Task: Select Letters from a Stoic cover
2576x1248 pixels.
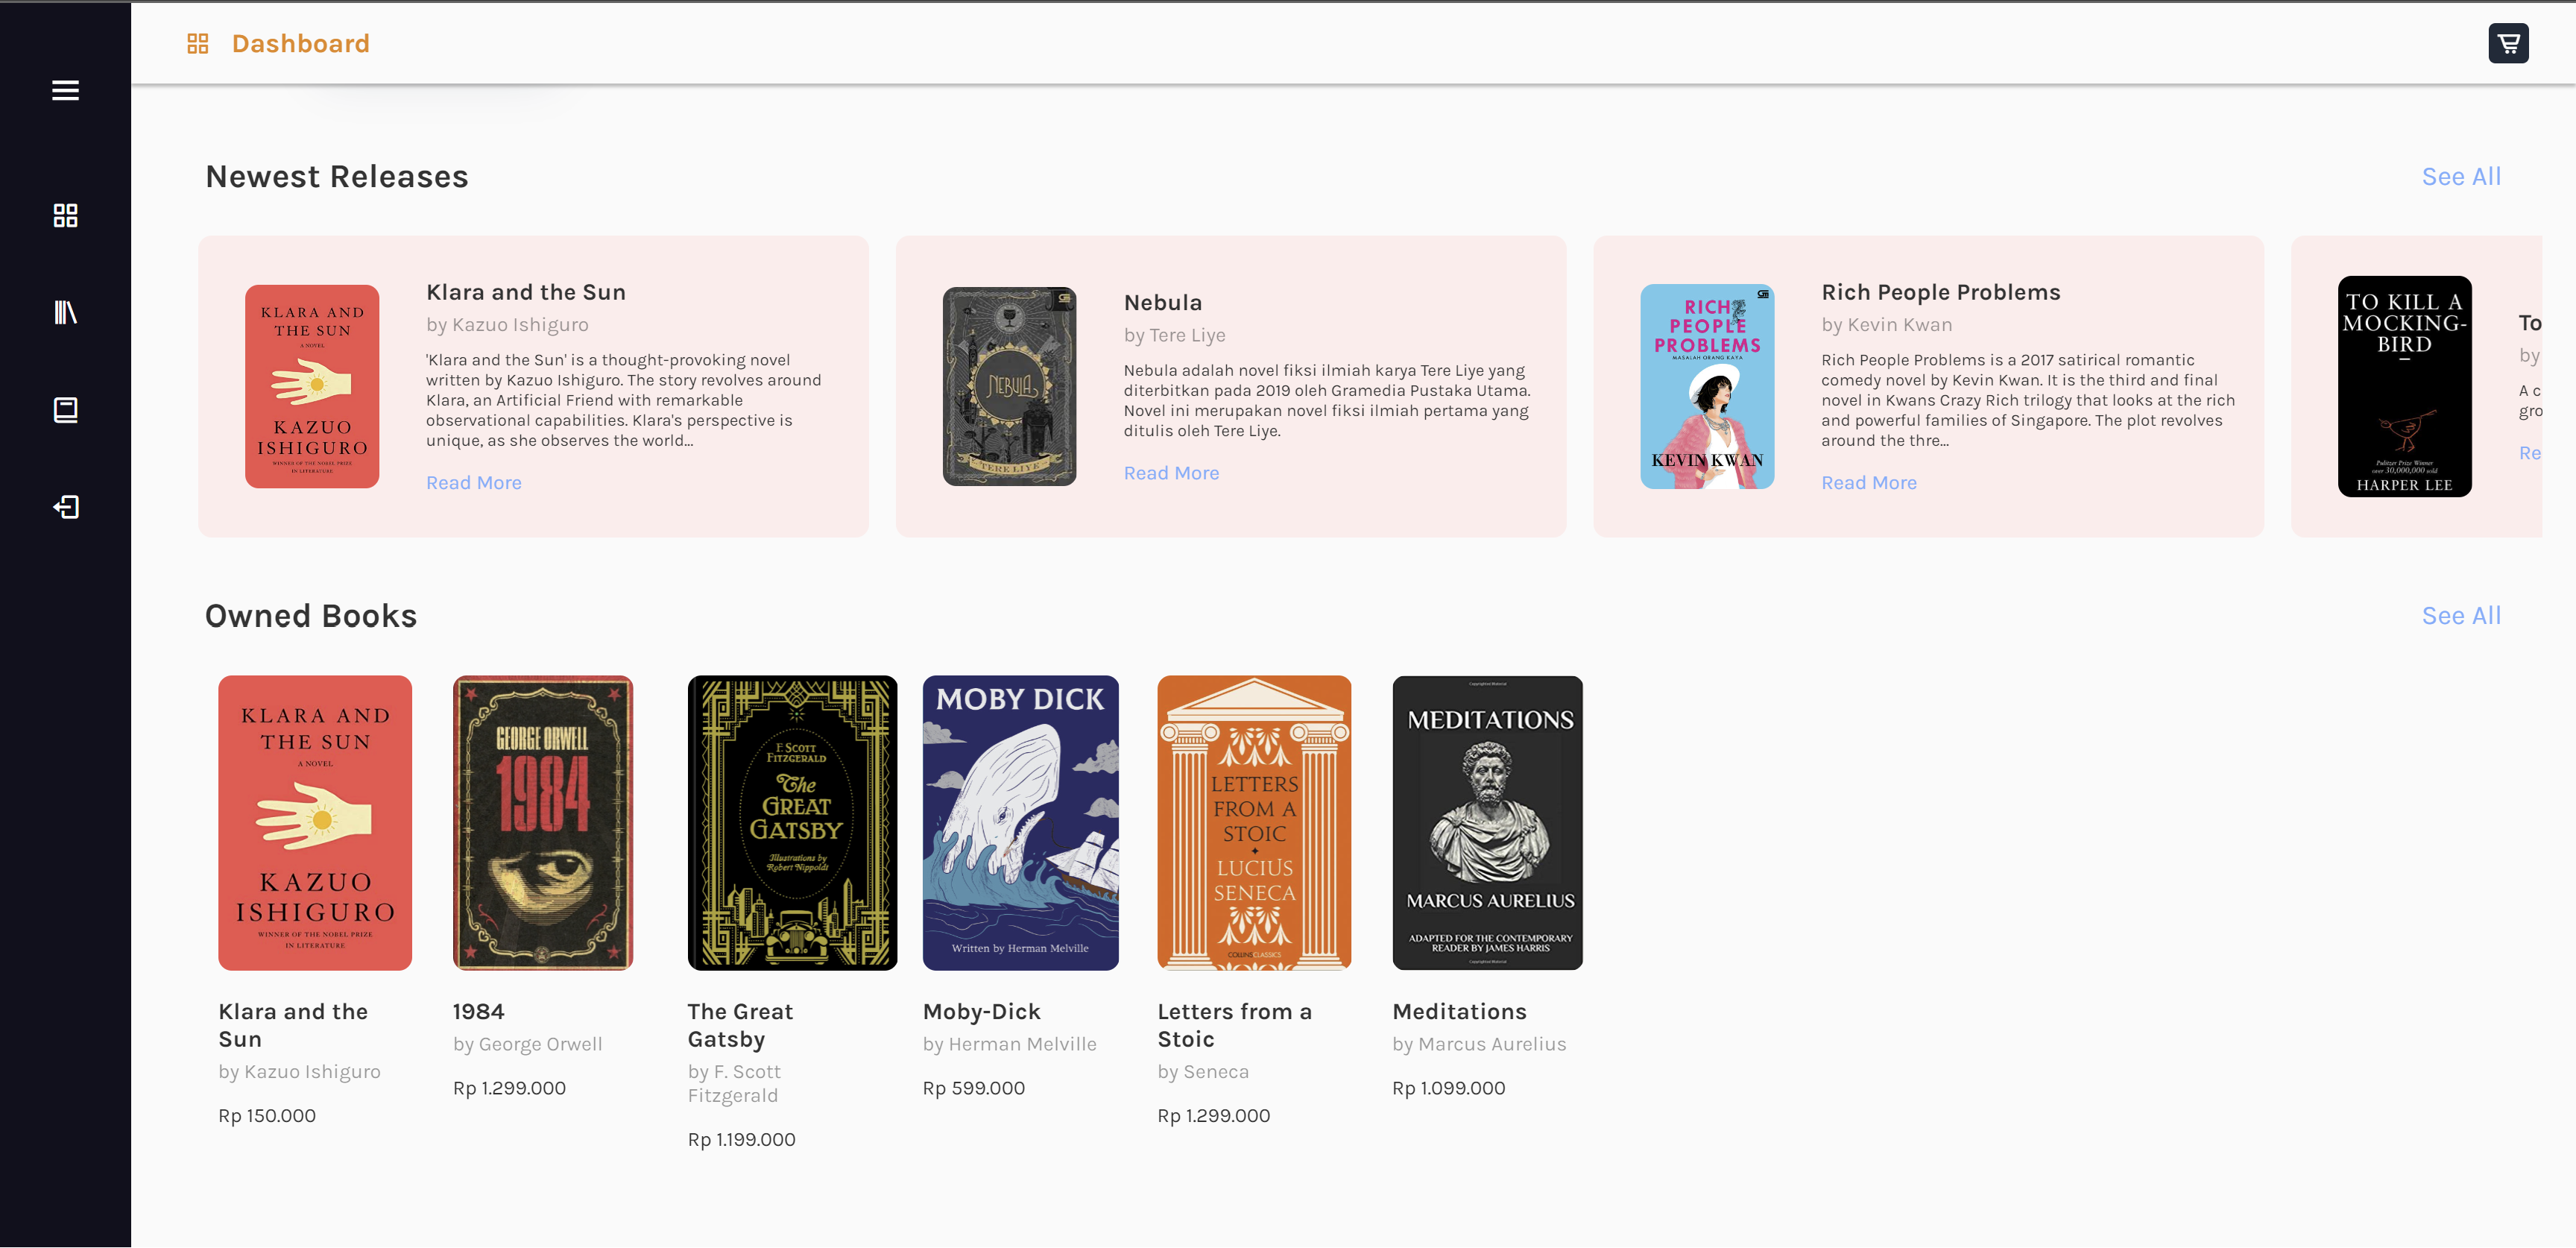Action: (1254, 822)
